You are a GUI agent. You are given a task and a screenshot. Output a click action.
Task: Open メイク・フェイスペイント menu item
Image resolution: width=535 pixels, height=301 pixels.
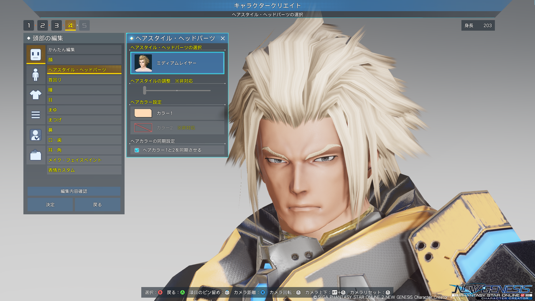pos(84,160)
